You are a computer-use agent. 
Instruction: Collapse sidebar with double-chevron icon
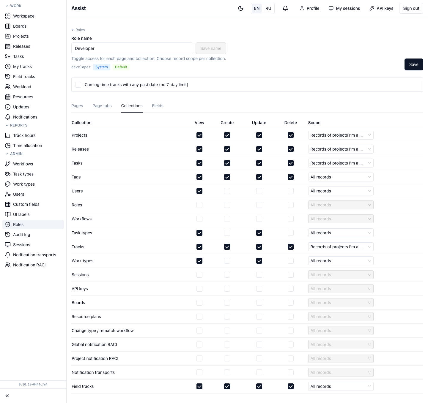point(7,396)
